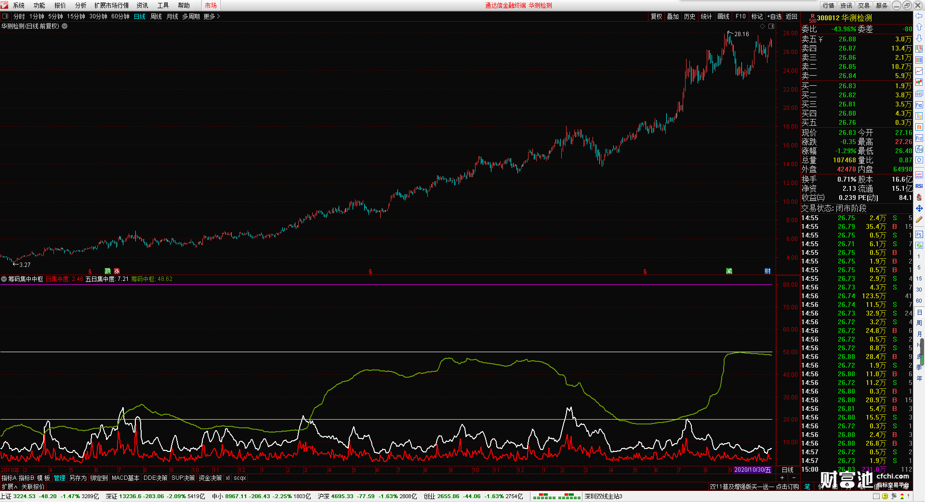Image resolution: width=925 pixels, height=502 pixels.
Task: Switch to the 5分钟 period tab
Action: click(x=55, y=16)
